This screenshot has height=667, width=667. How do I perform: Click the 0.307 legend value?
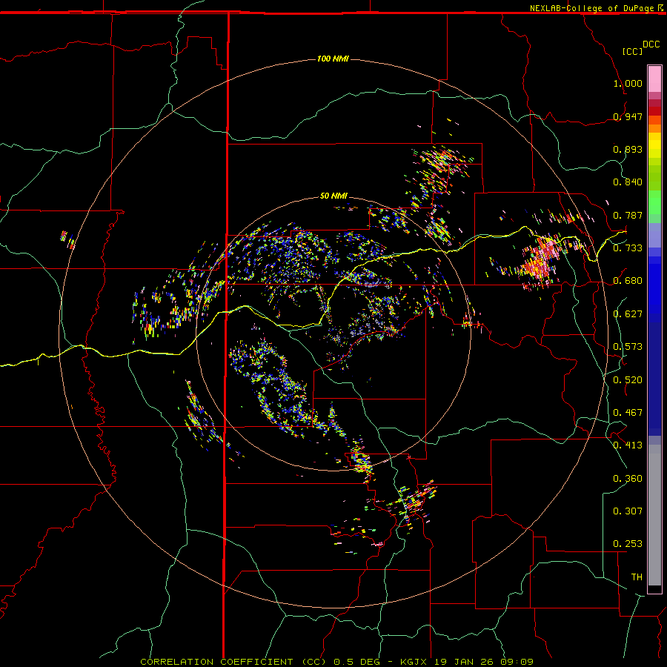[x=628, y=511]
